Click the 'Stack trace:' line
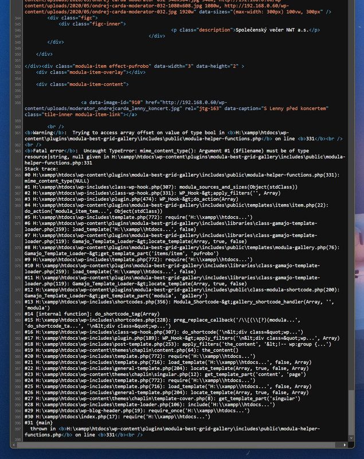364x459 pixels. click(41, 169)
